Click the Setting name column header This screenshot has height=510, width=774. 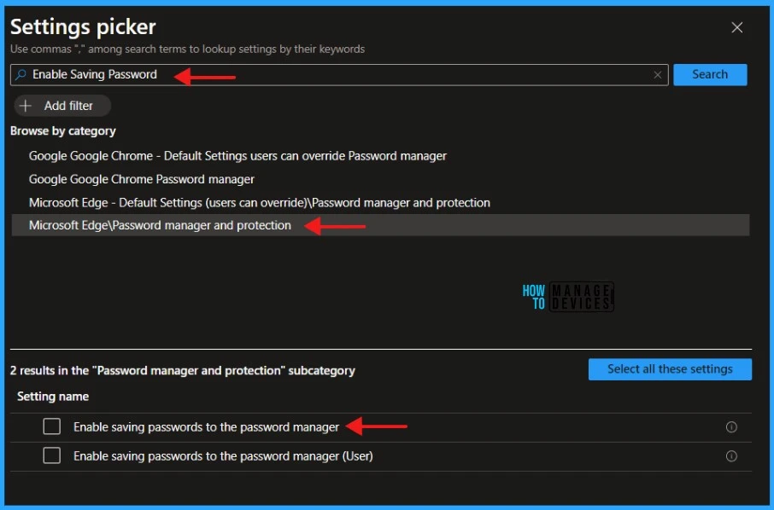coord(53,397)
